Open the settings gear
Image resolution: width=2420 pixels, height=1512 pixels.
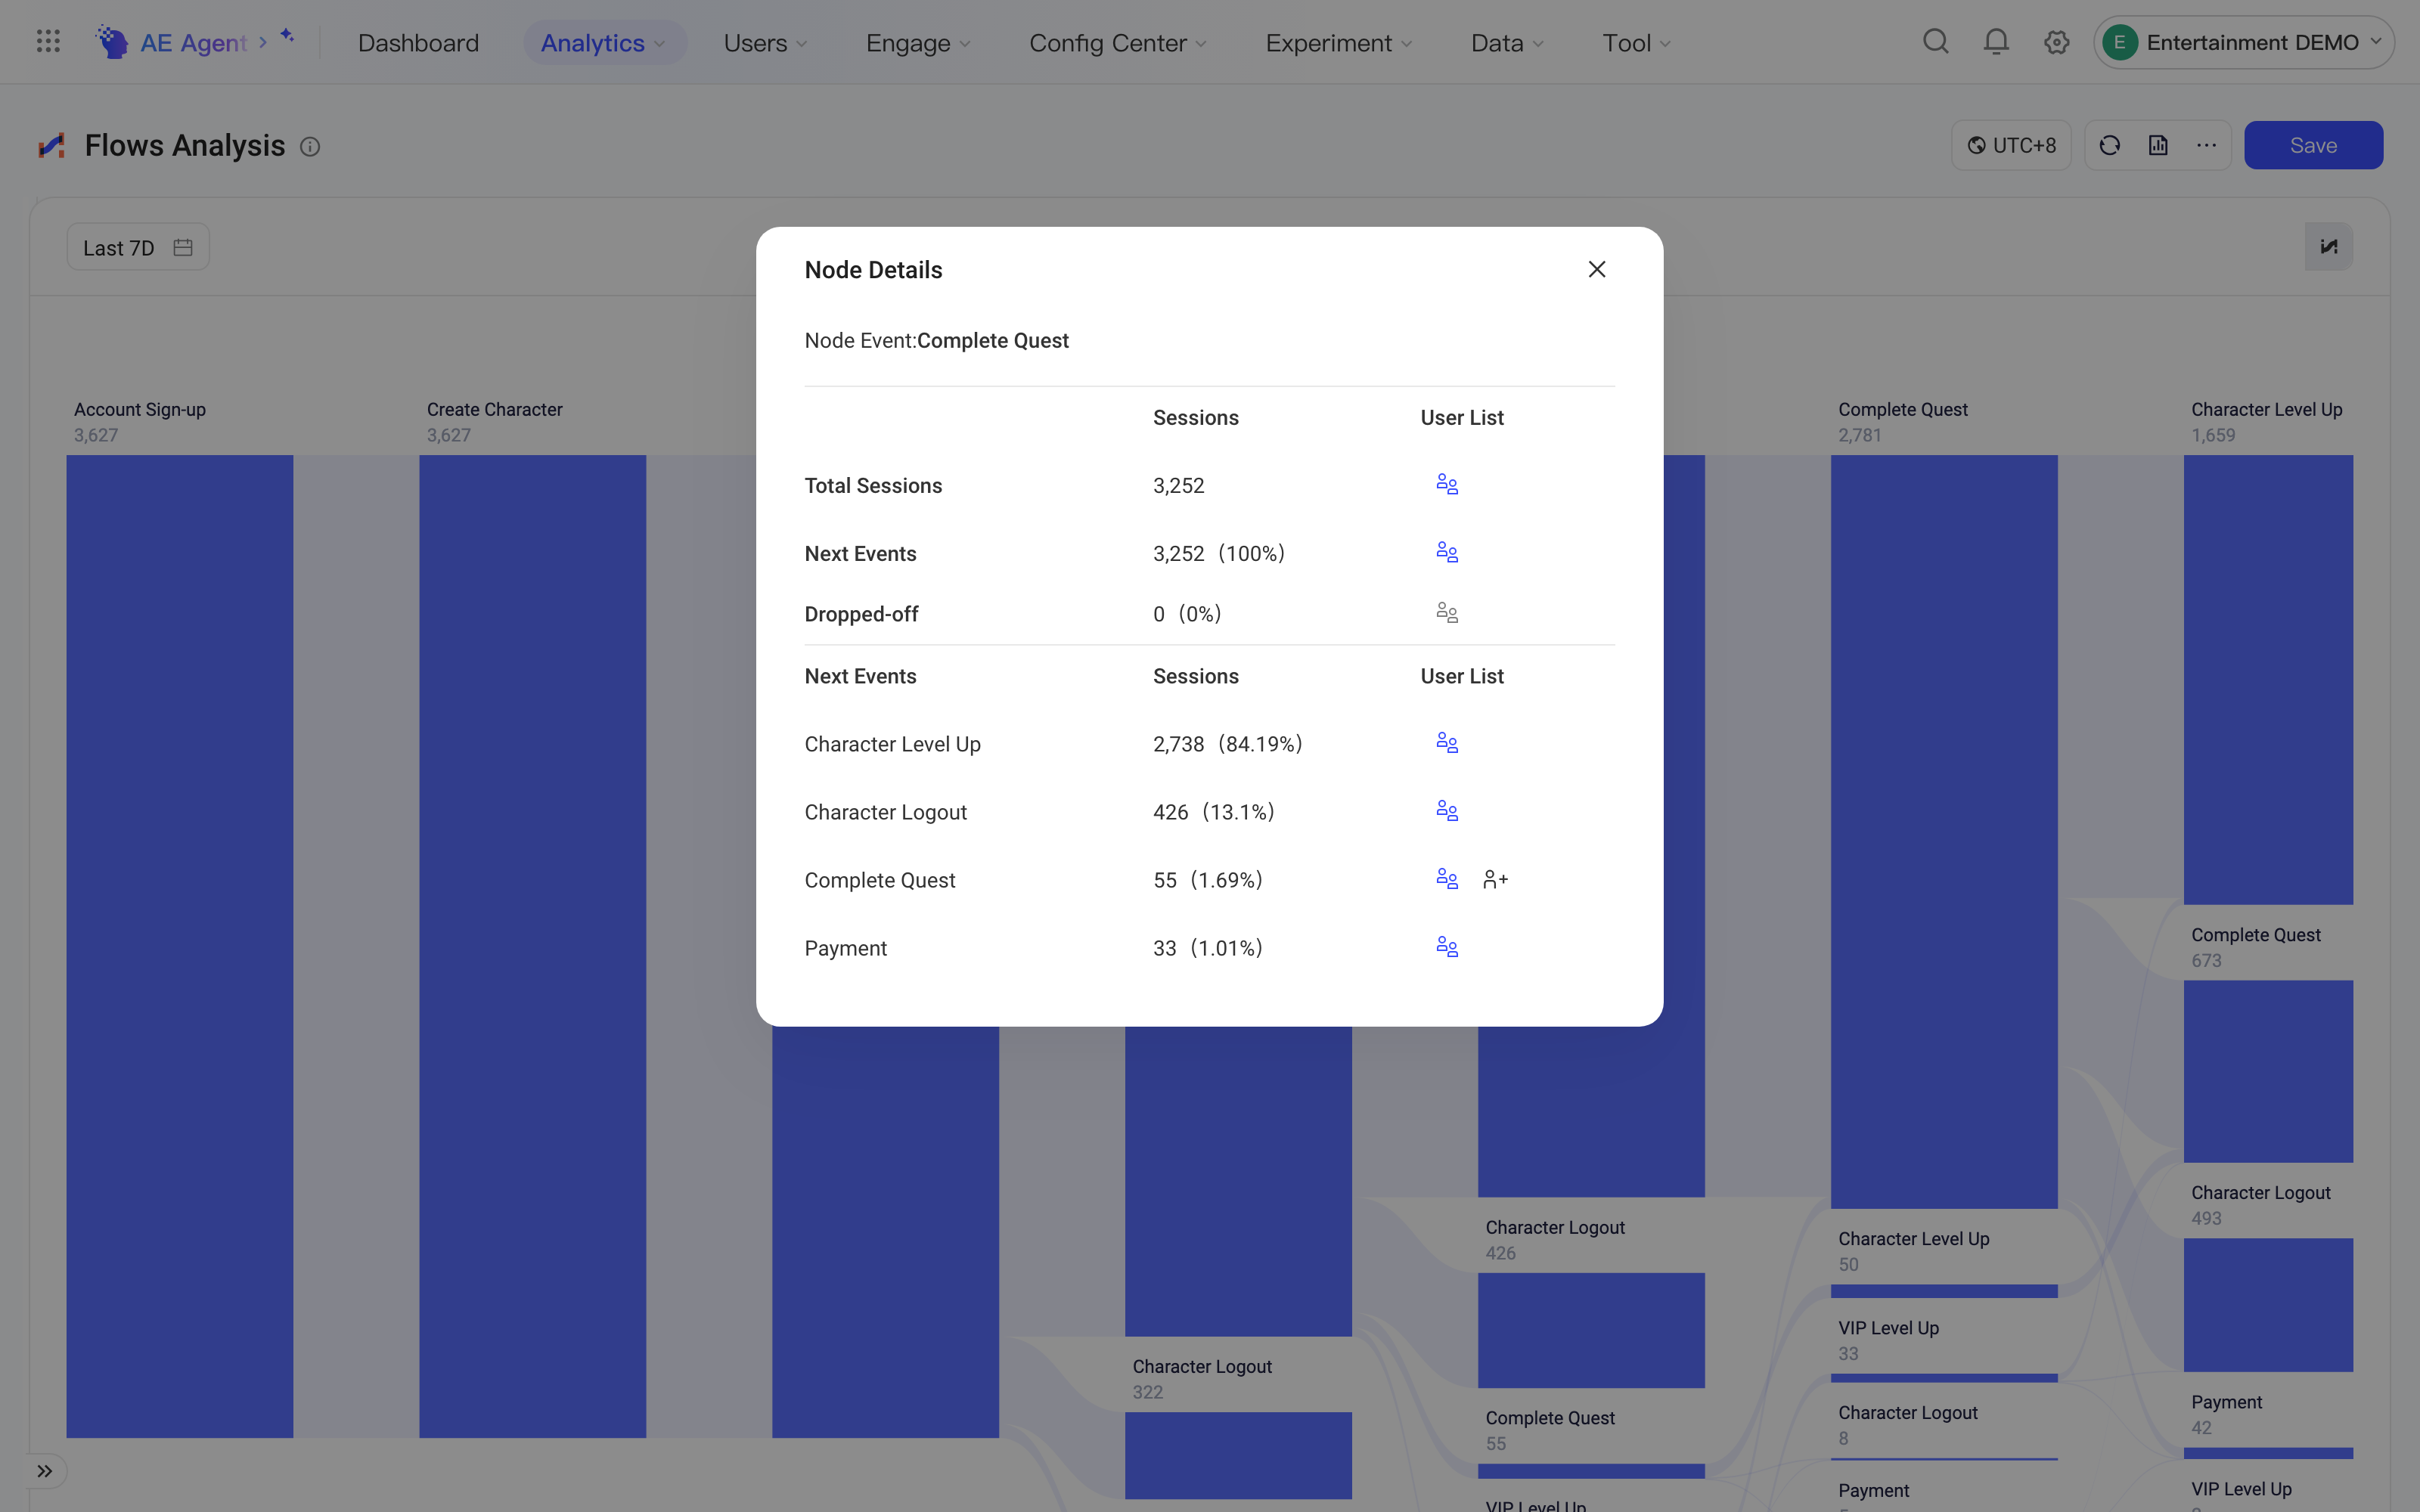tap(2056, 42)
